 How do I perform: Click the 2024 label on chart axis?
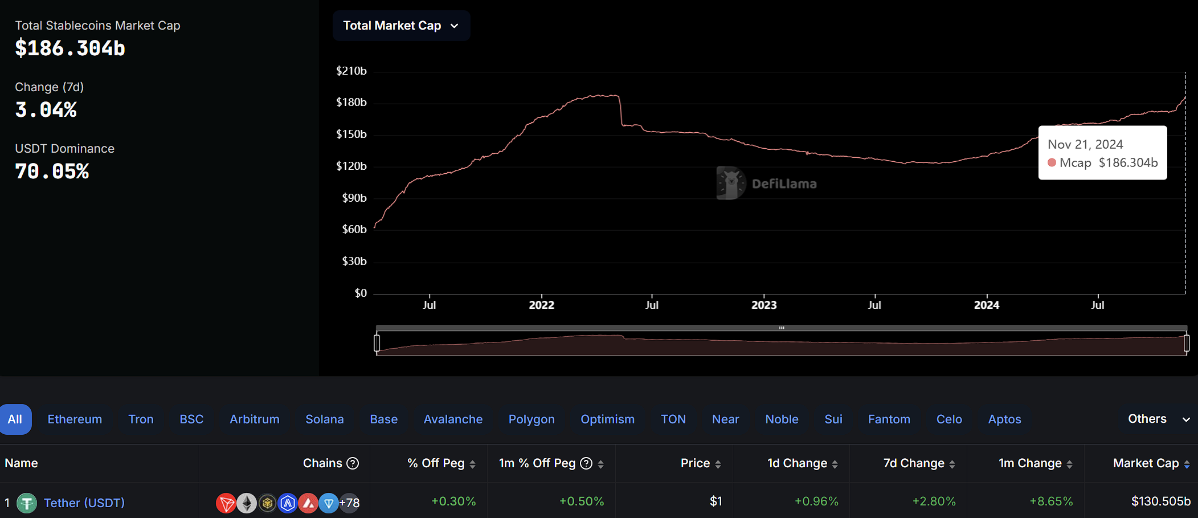point(987,305)
